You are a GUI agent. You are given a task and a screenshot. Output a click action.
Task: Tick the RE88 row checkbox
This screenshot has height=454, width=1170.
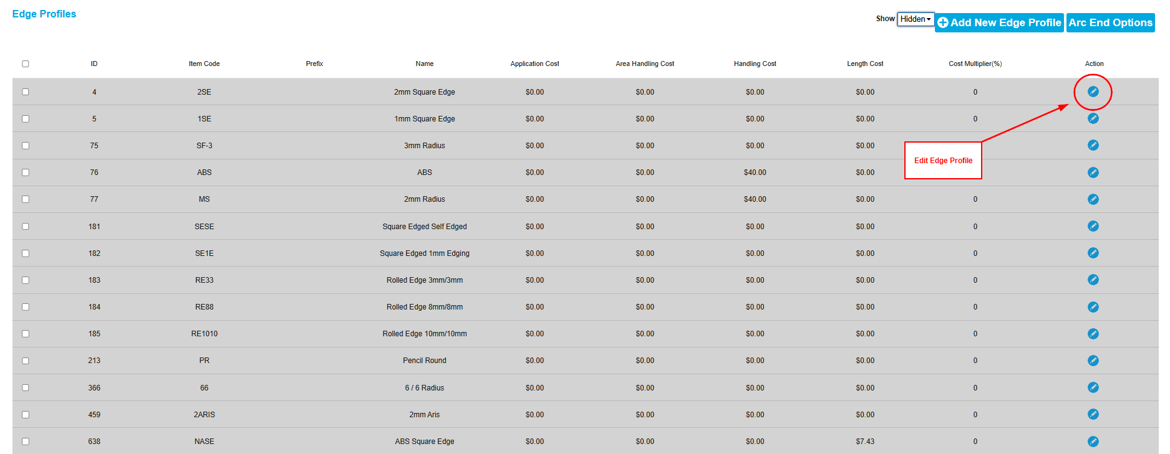[26, 307]
